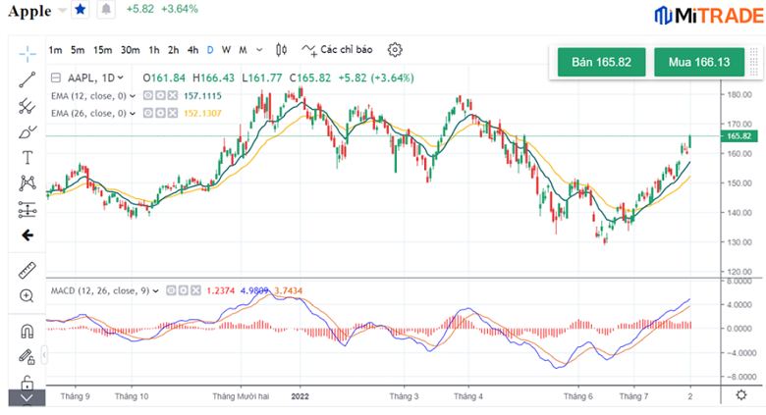766x415 pixels.
Task: Switch to 15m timeframe
Action: (102, 50)
